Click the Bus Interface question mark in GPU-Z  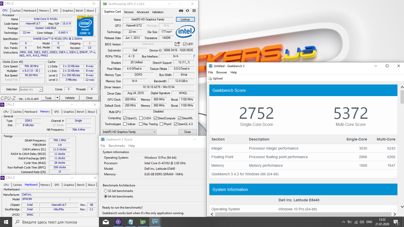(194, 56)
